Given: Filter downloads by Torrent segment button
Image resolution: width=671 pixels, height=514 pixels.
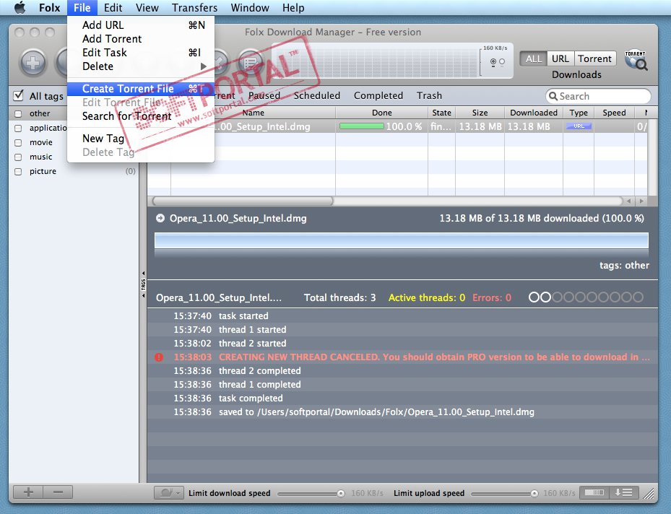Looking at the screenshot, I should [595, 58].
